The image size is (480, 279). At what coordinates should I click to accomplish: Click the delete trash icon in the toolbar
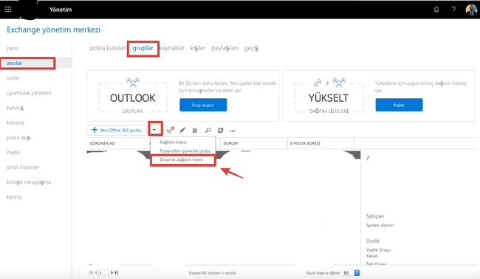click(195, 131)
